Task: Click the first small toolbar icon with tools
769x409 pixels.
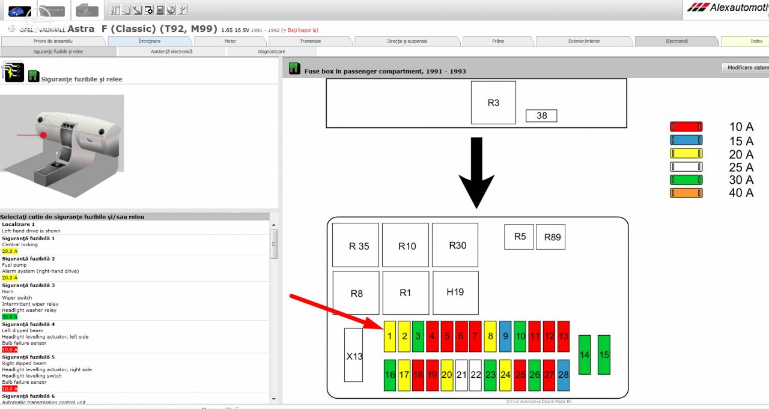Action: coord(116,10)
